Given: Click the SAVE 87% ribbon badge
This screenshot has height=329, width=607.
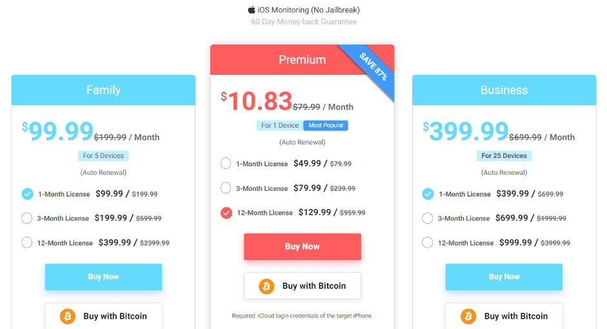Looking at the screenshot, I should 373,66.
